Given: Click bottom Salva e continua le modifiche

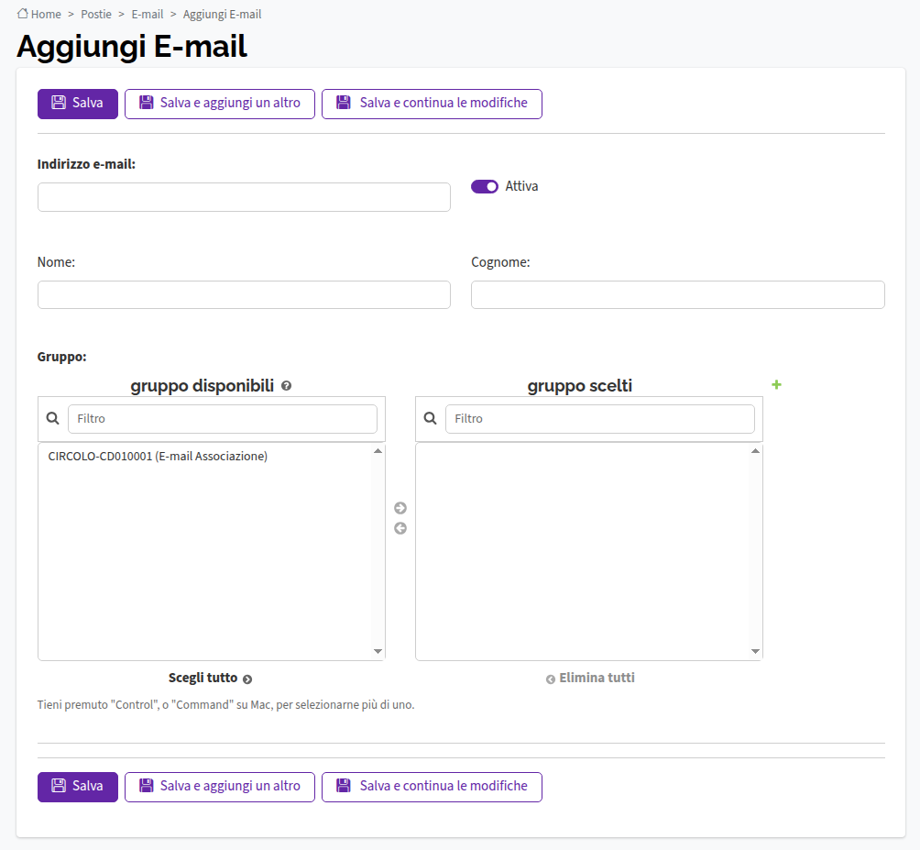Looking at the screenshot, I should (x=432, y=787).
